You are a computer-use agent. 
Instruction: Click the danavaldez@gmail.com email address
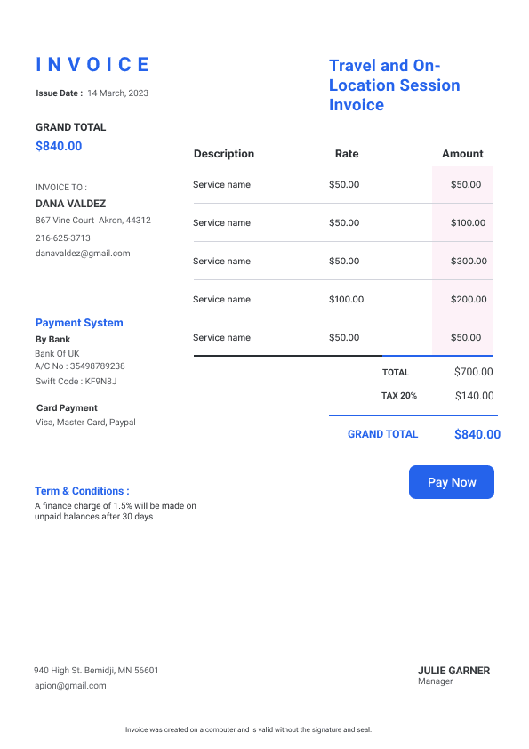83,254
